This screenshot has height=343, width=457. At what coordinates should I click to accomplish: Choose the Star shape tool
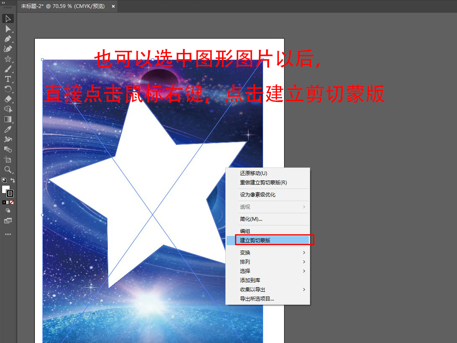click(8, 59)
